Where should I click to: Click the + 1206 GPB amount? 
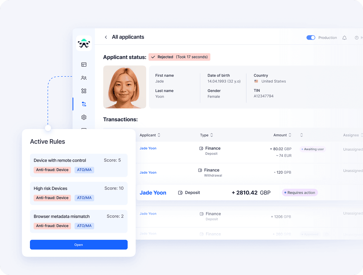click(281, 217)
